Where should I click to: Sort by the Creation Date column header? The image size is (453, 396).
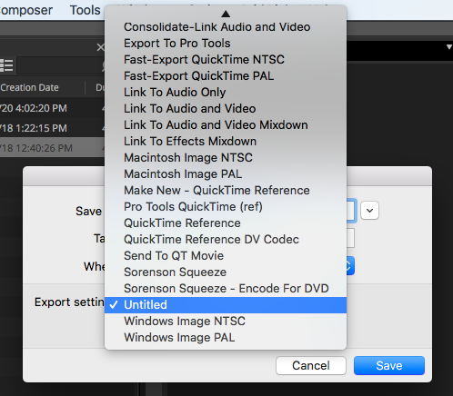pos(30,87)
